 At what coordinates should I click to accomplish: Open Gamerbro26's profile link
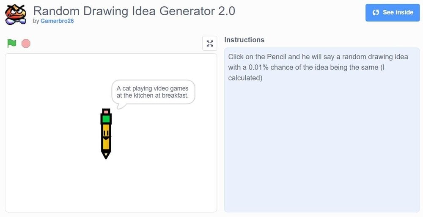pos(57,21)
